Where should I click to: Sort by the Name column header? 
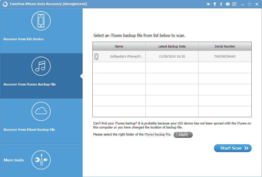119,46
